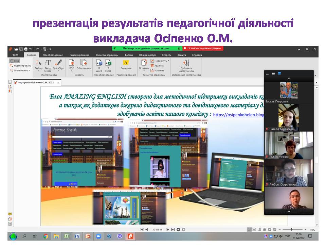The width and height of the screenshot is (326, 245).
Task: Open Zoom from the taskbar
Action: pyautogui.click(x=98, y=236)
